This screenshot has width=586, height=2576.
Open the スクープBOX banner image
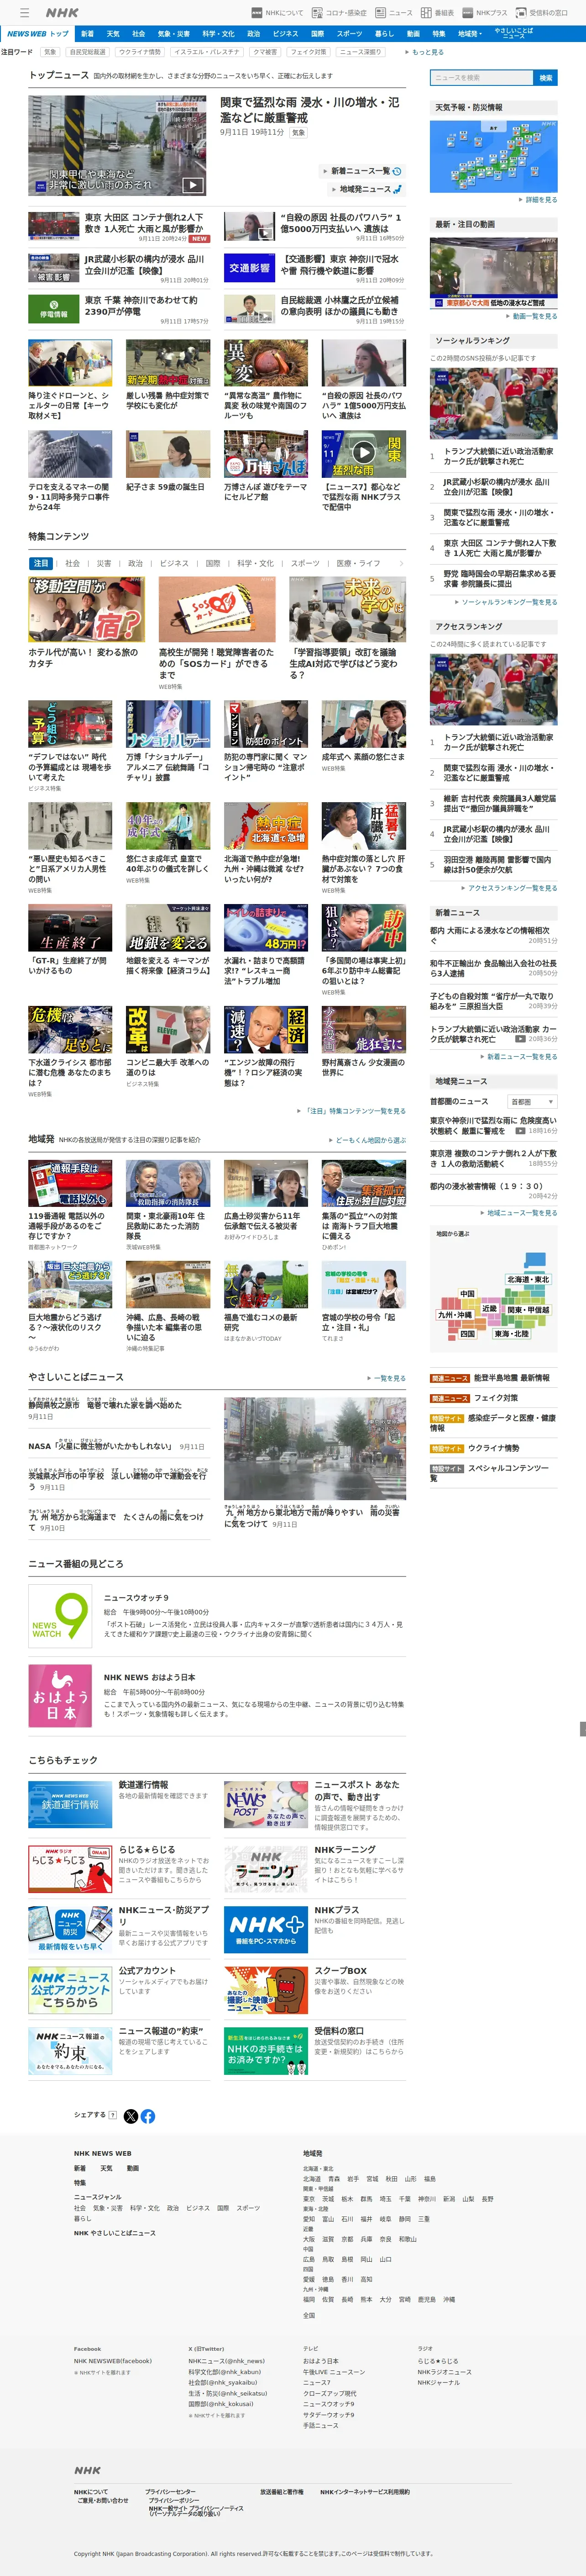(266, 1989)
